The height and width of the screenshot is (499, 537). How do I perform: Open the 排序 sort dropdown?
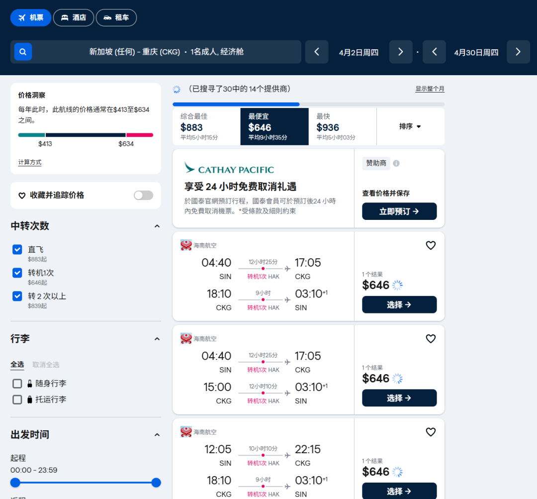(x=410, y=126)
